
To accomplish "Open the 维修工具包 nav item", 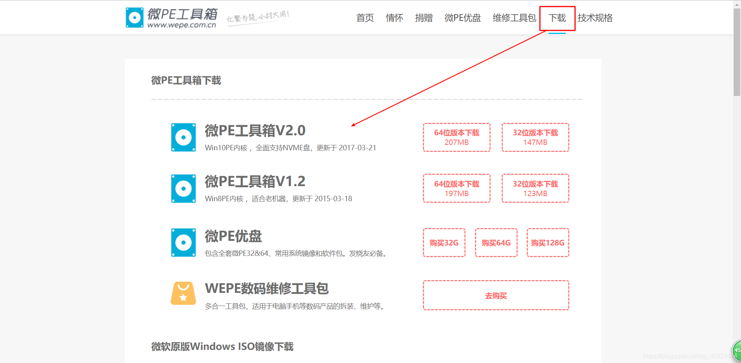I will tap(514, 18).
